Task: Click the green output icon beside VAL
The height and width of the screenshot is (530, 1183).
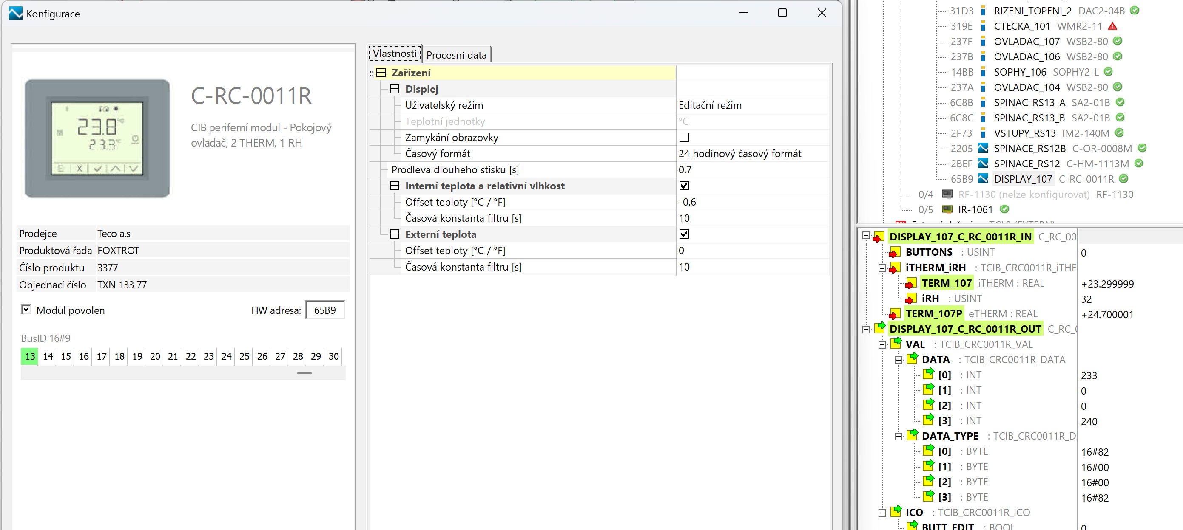Action: pos(896,344)
